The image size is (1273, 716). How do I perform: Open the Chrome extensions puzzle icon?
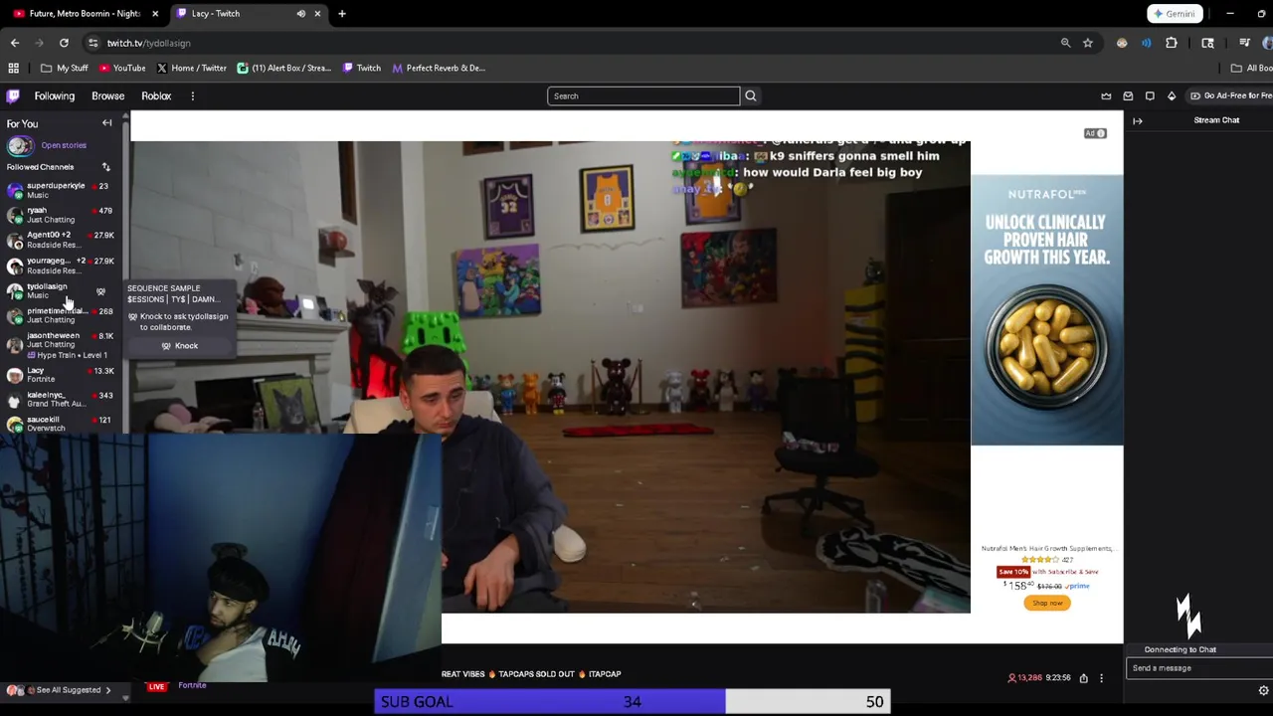(x=1172, y=43)
